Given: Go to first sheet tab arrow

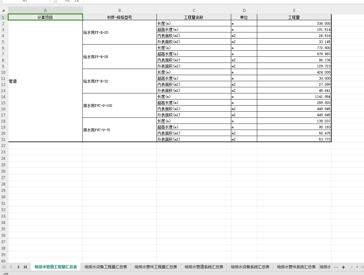Looking at the screenshot, I should (4, 267).
